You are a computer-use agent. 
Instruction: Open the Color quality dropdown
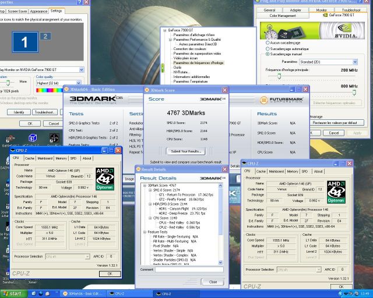point(79,83)
